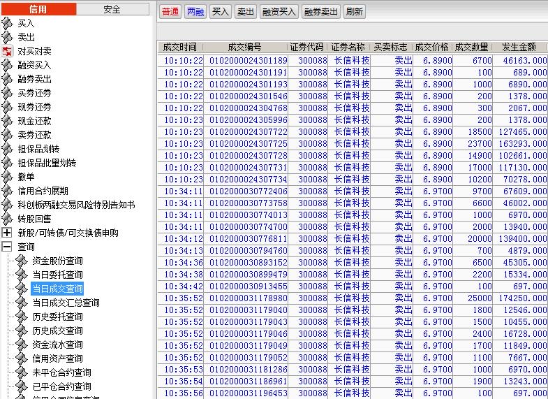Select trade number 0102000031181286
548x399 pixels.
[249, 370]
